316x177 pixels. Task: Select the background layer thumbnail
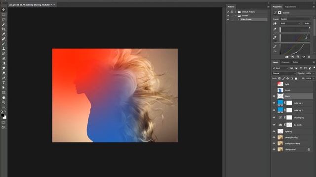pos(280,149)
